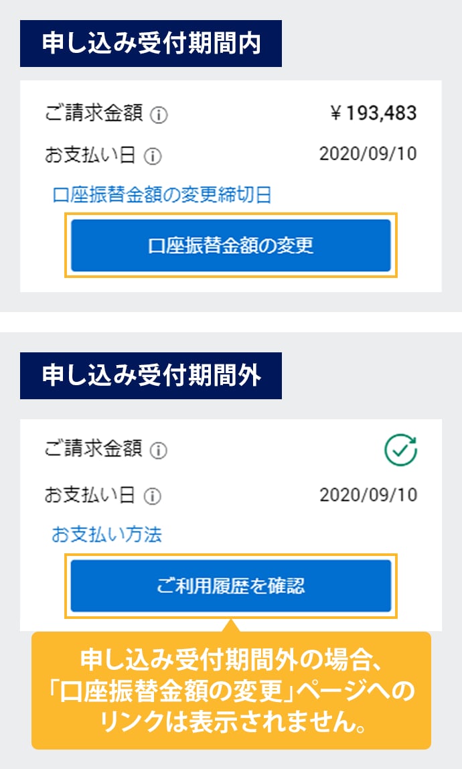Click the green checkmark confirmed icon
462x769 pixels.
coord(400,451)
